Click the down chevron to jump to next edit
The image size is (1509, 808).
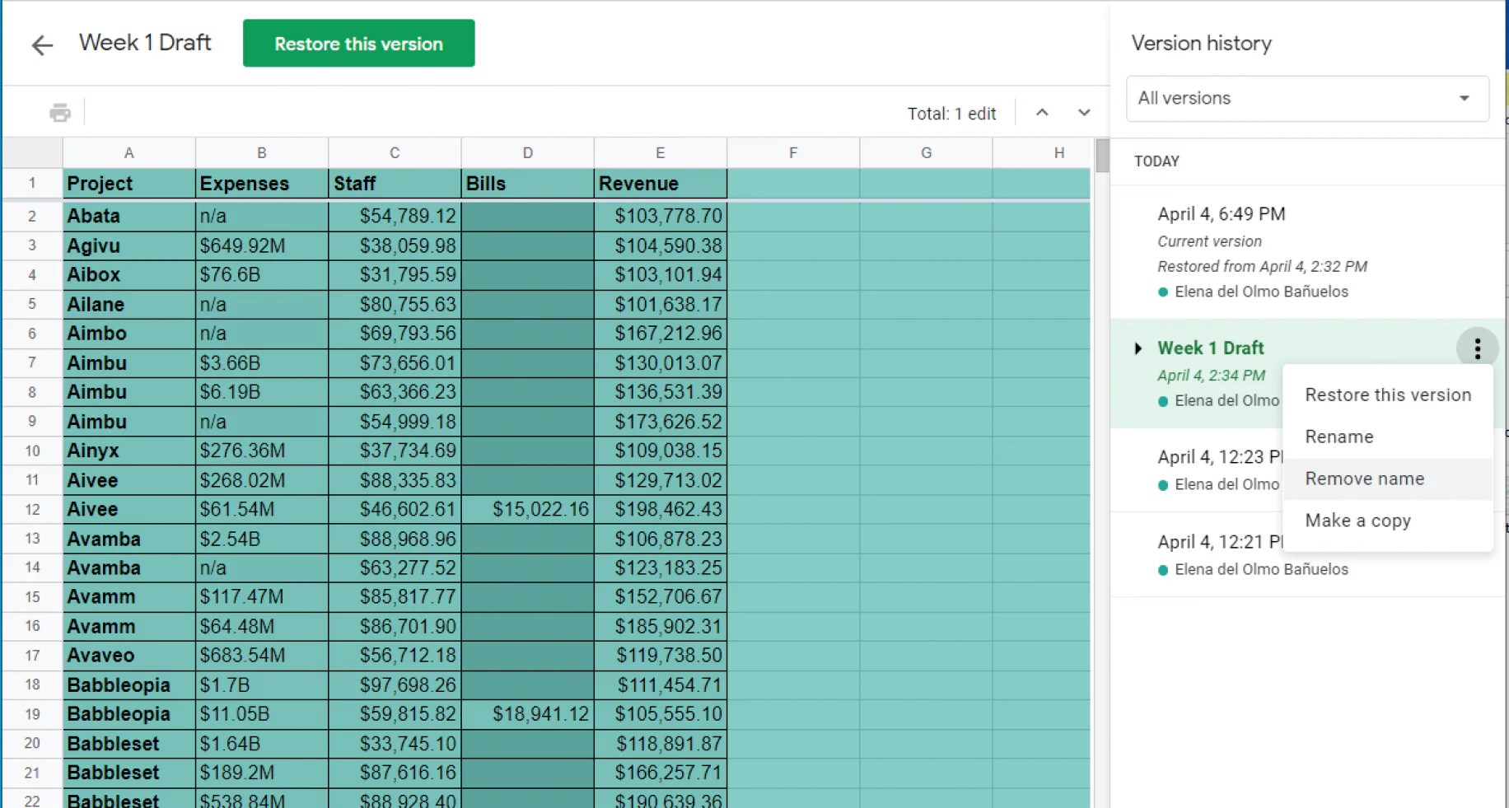pos(1084,112)
